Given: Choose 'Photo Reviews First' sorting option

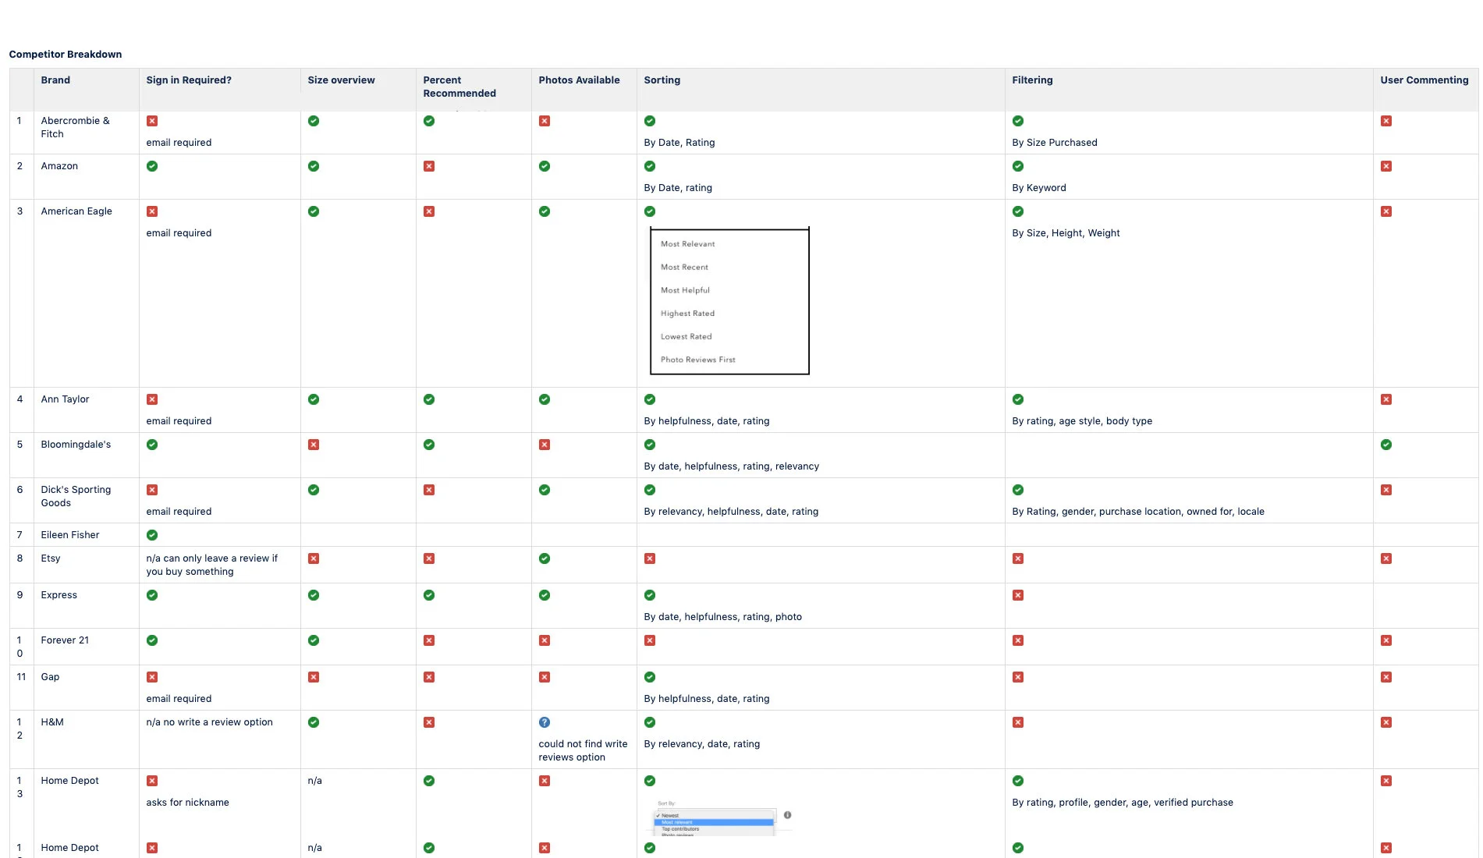Looking at the screenshot, I should point(697,360).
